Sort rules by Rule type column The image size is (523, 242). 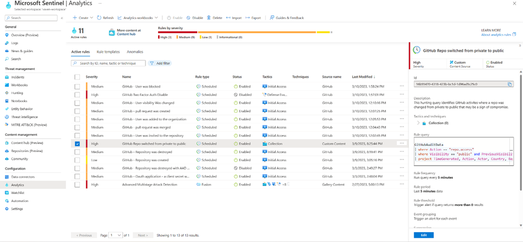click(202, 77)
